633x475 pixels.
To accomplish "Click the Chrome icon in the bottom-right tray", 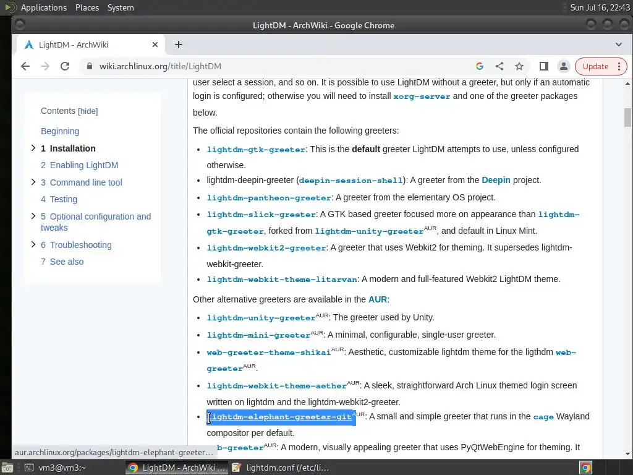I will point(585,468).
